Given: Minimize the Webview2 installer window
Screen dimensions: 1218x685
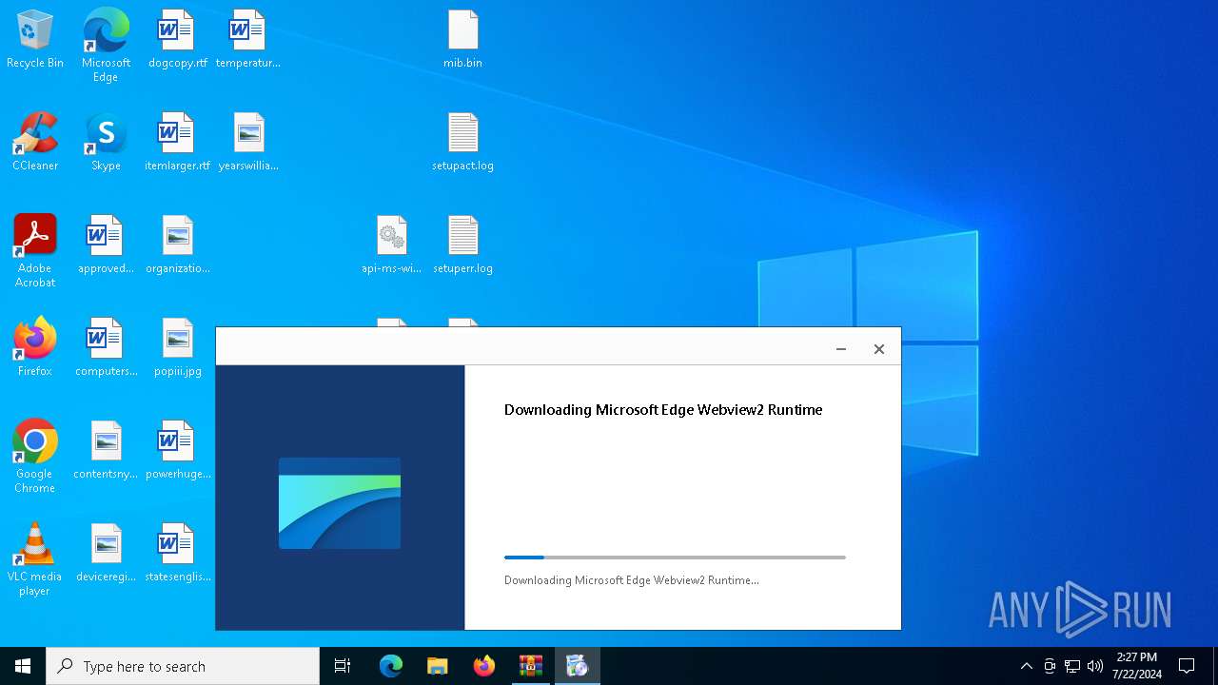Looking at the screenshot, I should (841, 349).
